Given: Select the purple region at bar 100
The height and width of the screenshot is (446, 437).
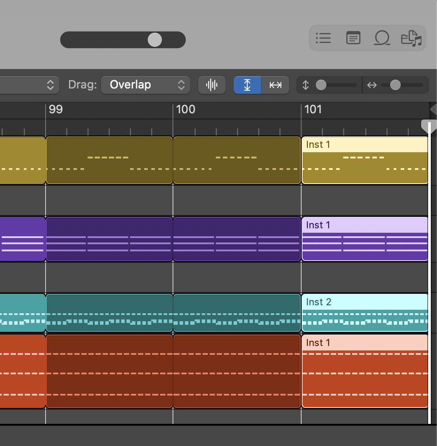Looking at the screenshot, I should pyautogui.click(x=237, y=239).
